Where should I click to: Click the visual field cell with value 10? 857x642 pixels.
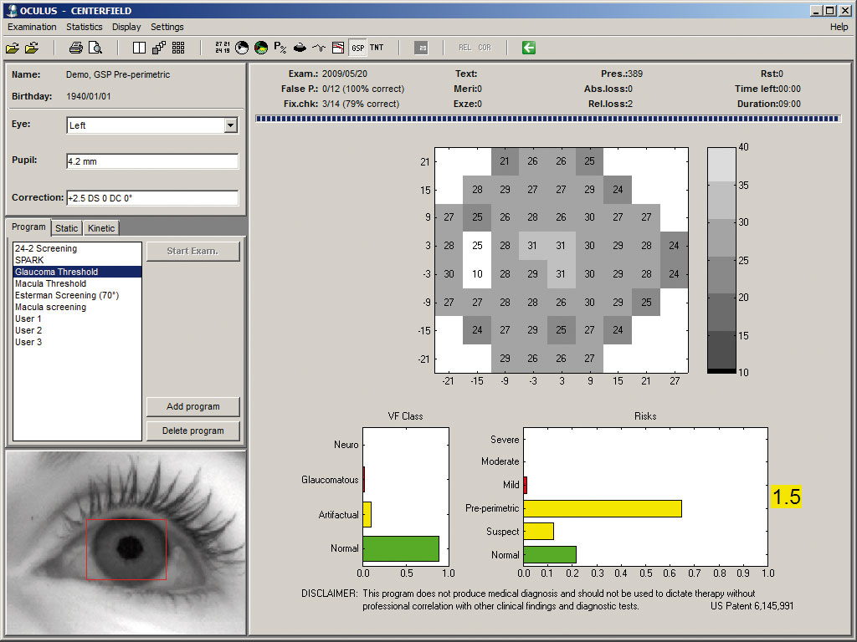(x=477, y=274)
